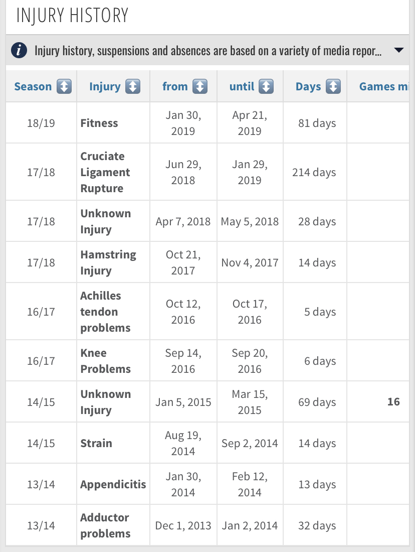Click the info icon beside the disclaimer
415x552 pixels.
[x=19, y=50]
